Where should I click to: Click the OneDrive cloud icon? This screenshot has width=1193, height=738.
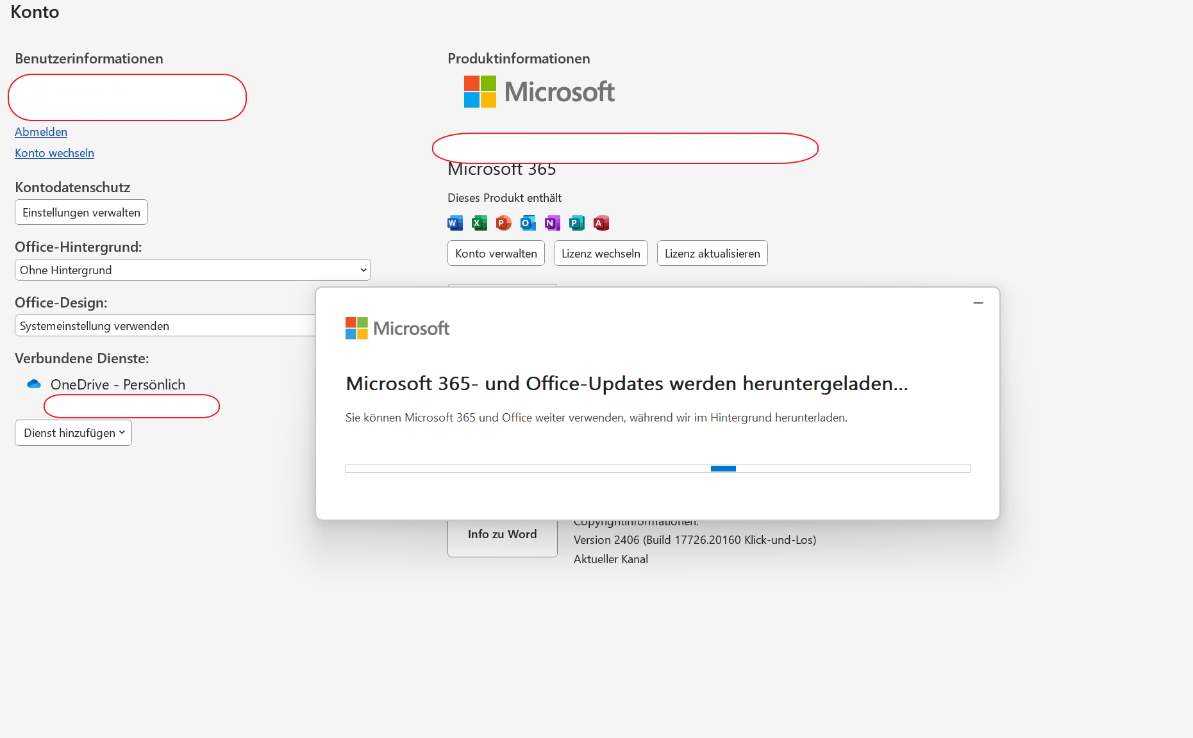tap(34, 384)
